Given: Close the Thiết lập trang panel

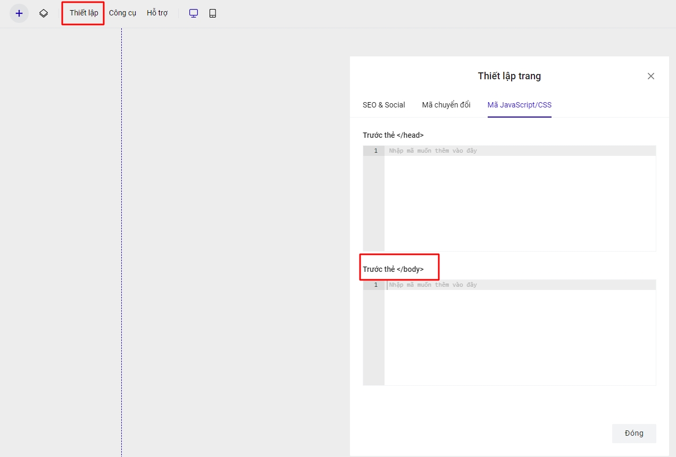Looking at the screenshot, I should point(650,76).
